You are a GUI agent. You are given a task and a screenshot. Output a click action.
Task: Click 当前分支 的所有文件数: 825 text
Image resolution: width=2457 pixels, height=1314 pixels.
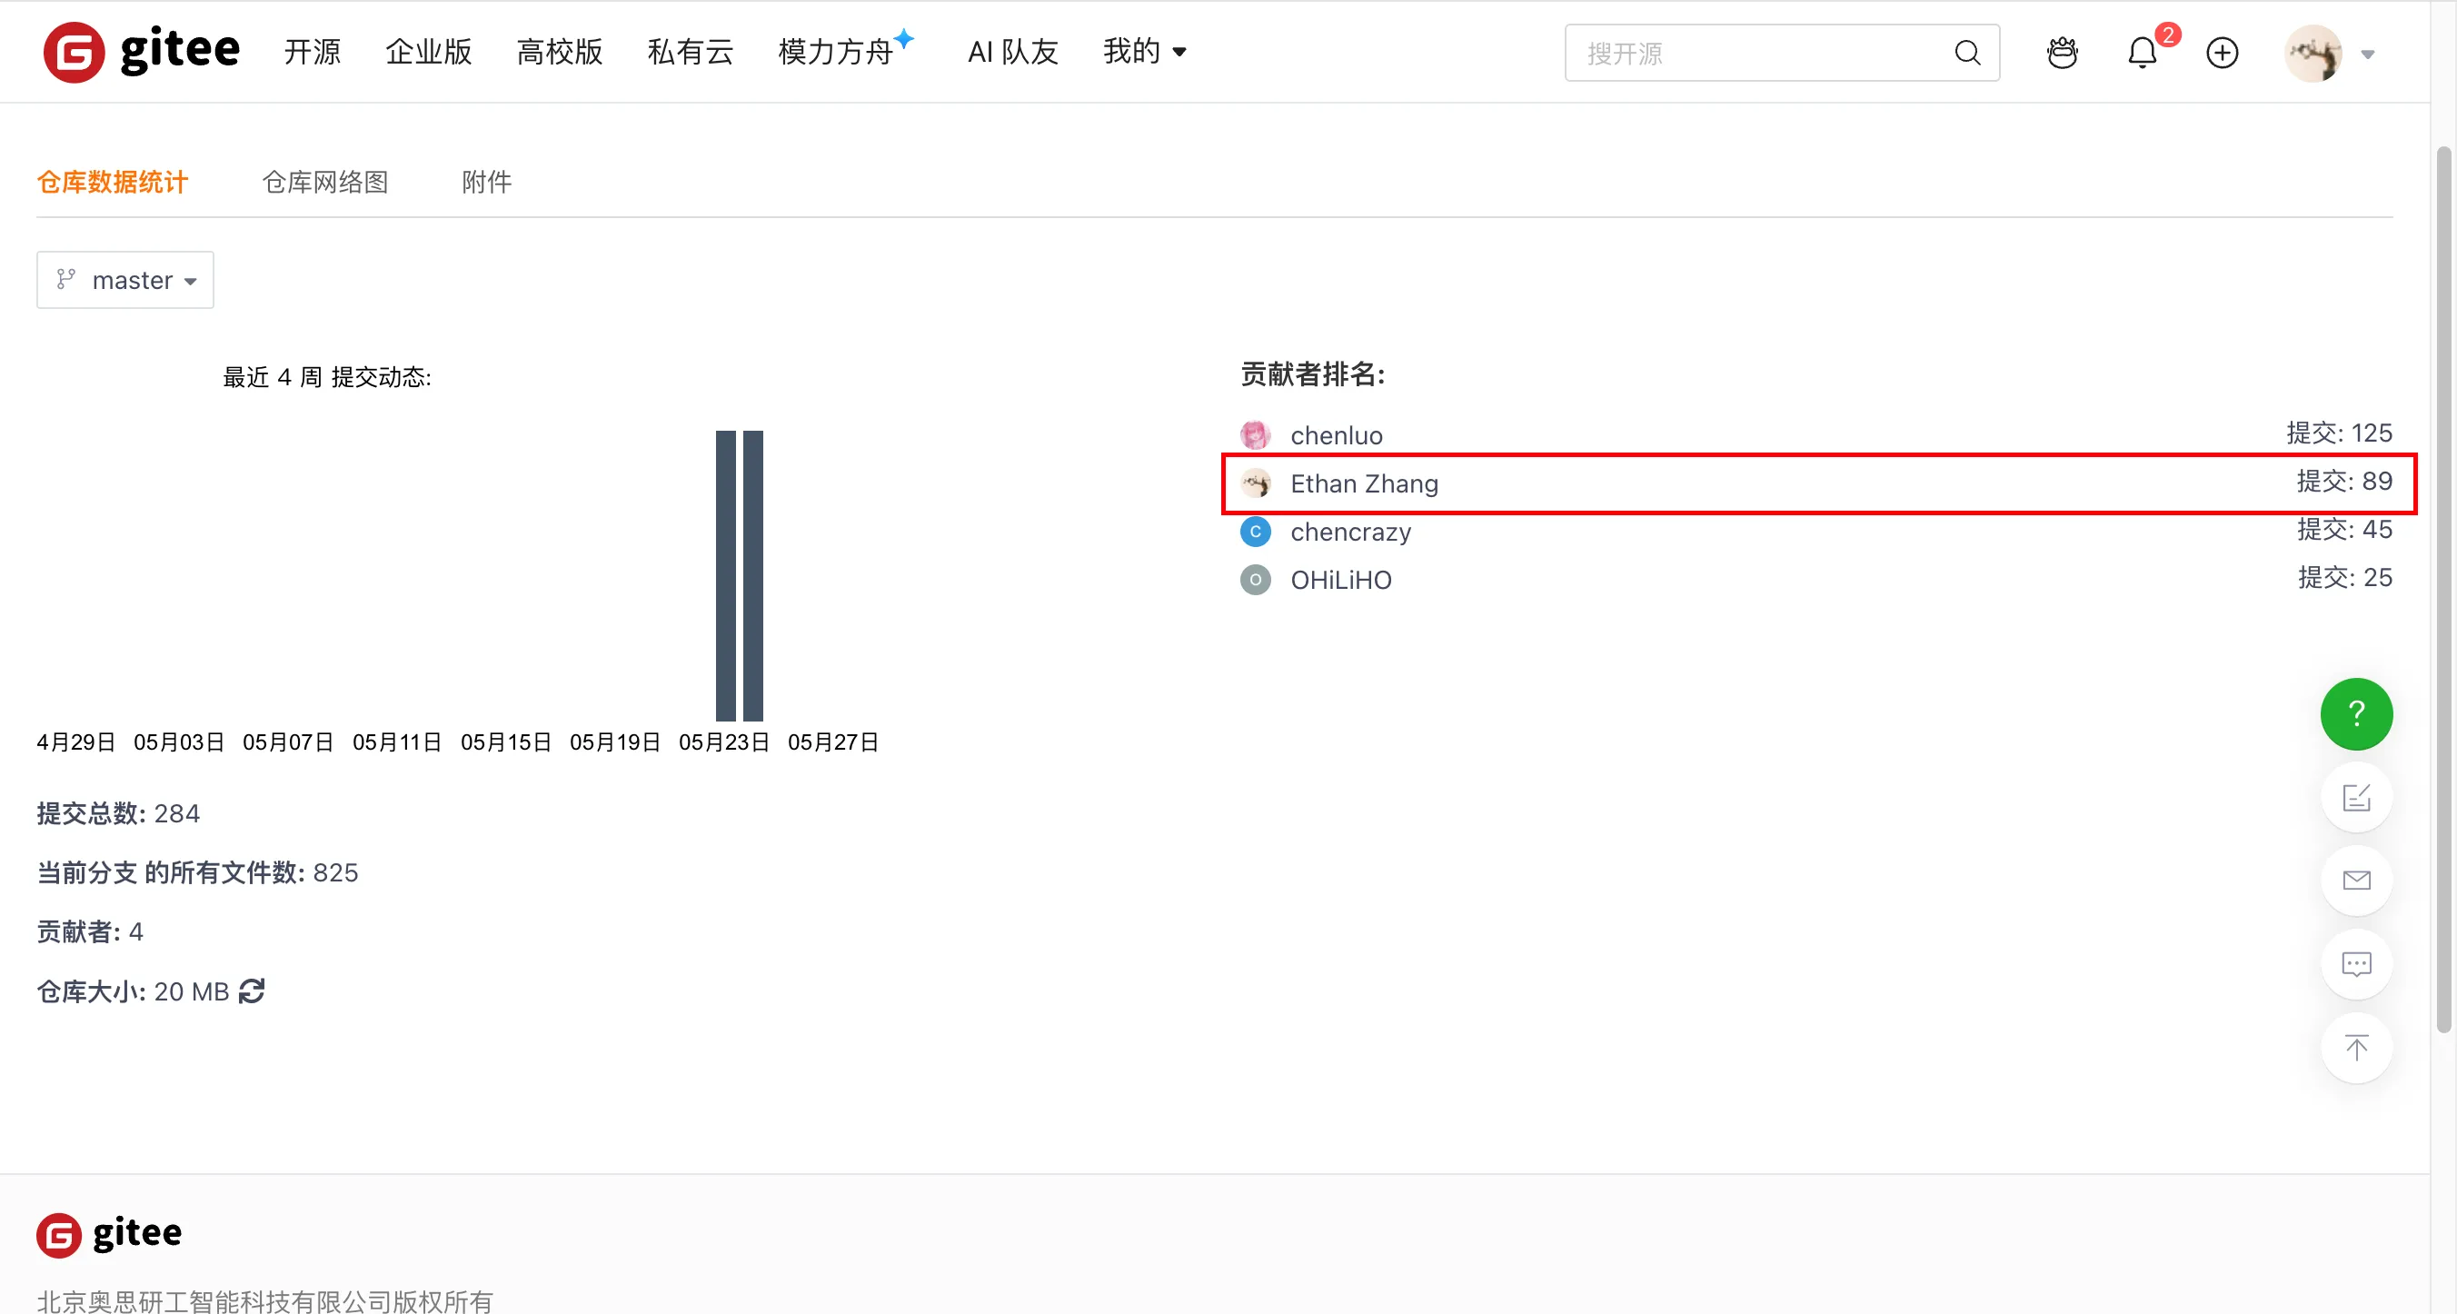coord(197,872)
